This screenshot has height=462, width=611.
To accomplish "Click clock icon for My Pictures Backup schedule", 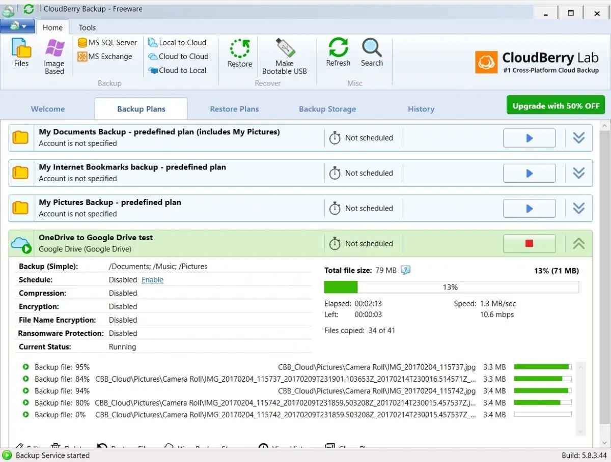I will [x=335, y=208].
